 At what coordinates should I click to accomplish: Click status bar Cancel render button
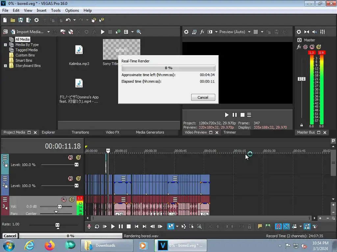click(x=10, y=236)
